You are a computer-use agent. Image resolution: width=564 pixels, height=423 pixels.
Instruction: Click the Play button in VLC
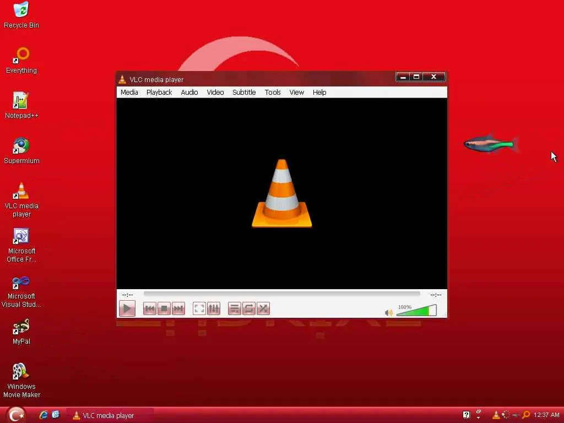point(127,308)
